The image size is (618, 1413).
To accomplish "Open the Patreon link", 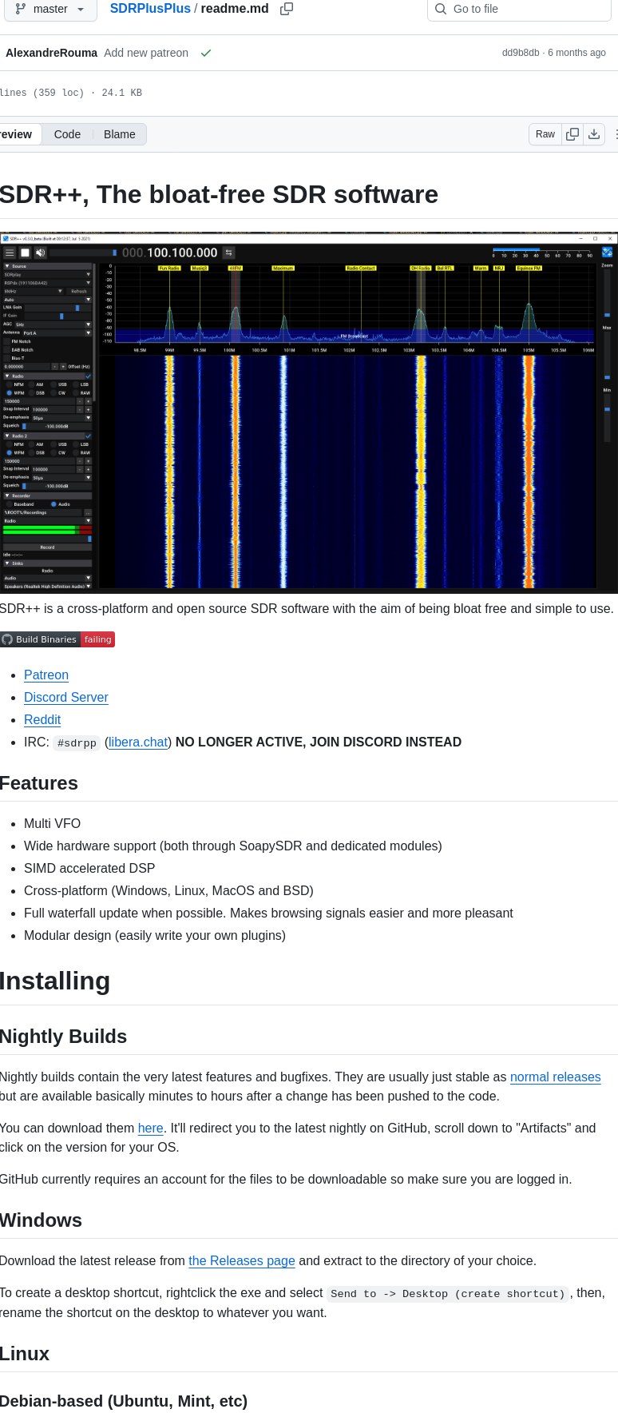I will tap(46, 675).
